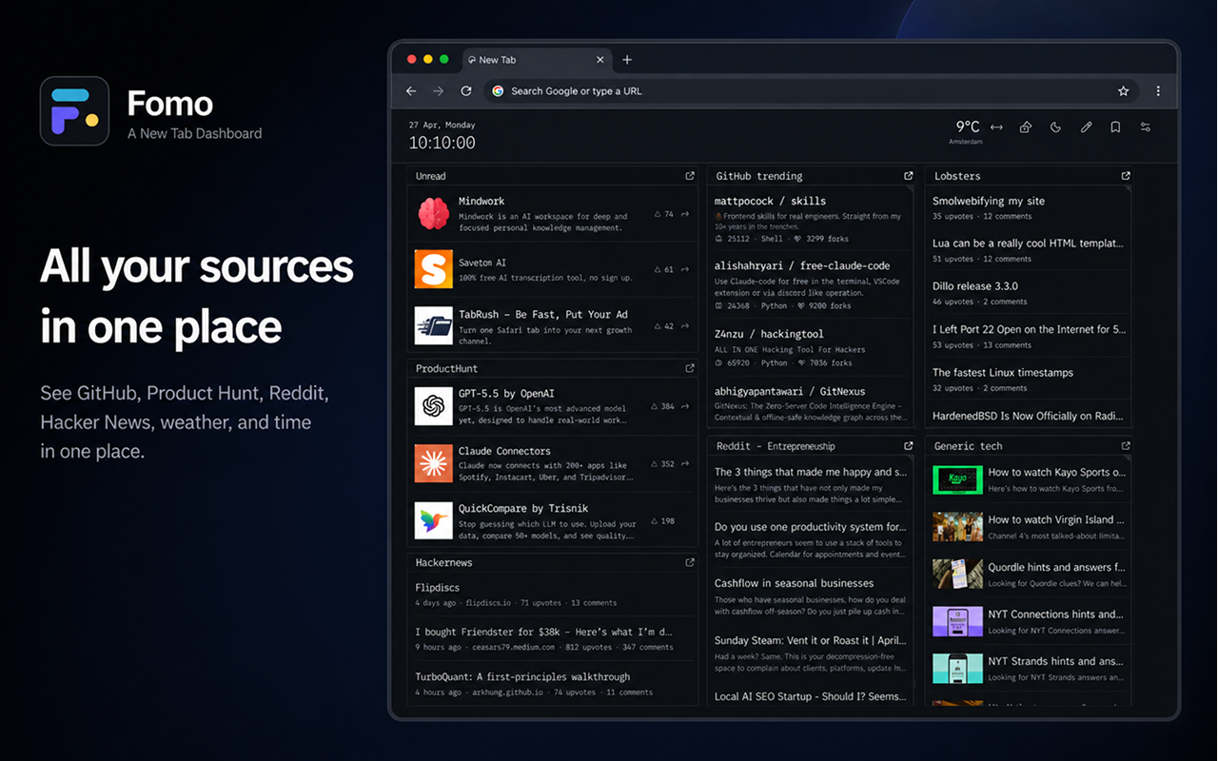Click the browser forward arrow
This screenshot has height=761, width=1218.
439,91
